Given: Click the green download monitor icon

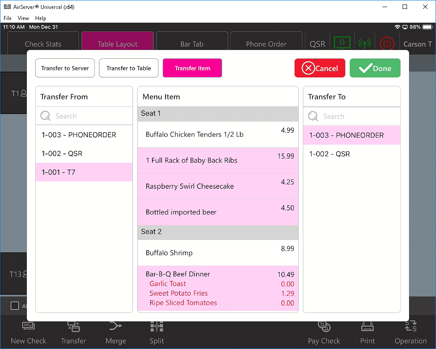Looking at the screenshot, I should coord(342,43).
